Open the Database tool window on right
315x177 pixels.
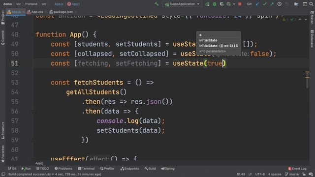click(312, 39)
